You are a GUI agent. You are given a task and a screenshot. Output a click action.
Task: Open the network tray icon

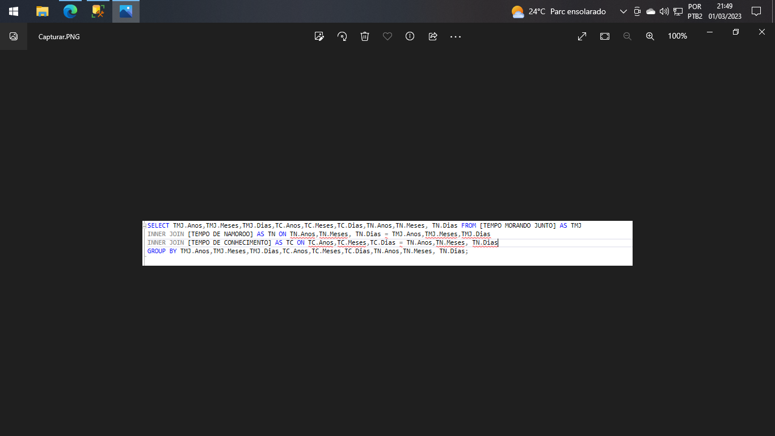[678, 11]
